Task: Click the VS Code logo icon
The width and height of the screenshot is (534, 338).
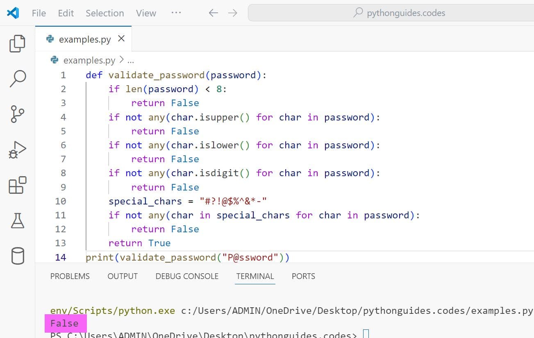Action: point(13,13)
